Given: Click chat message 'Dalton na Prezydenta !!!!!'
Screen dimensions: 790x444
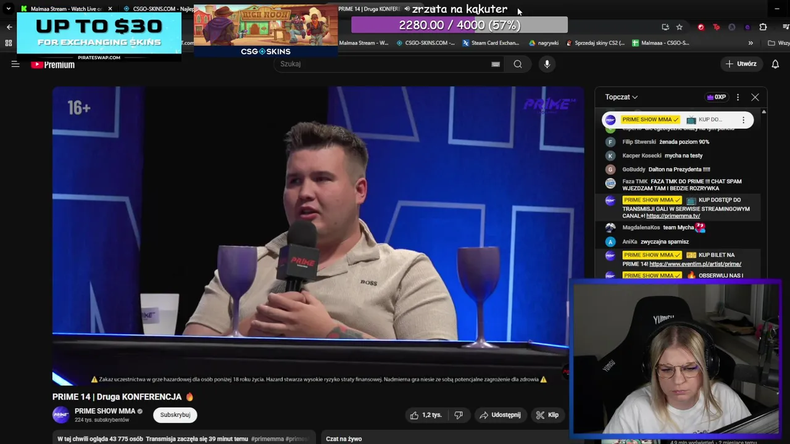Looking at the screenshot, I should (x=679, y=169).
